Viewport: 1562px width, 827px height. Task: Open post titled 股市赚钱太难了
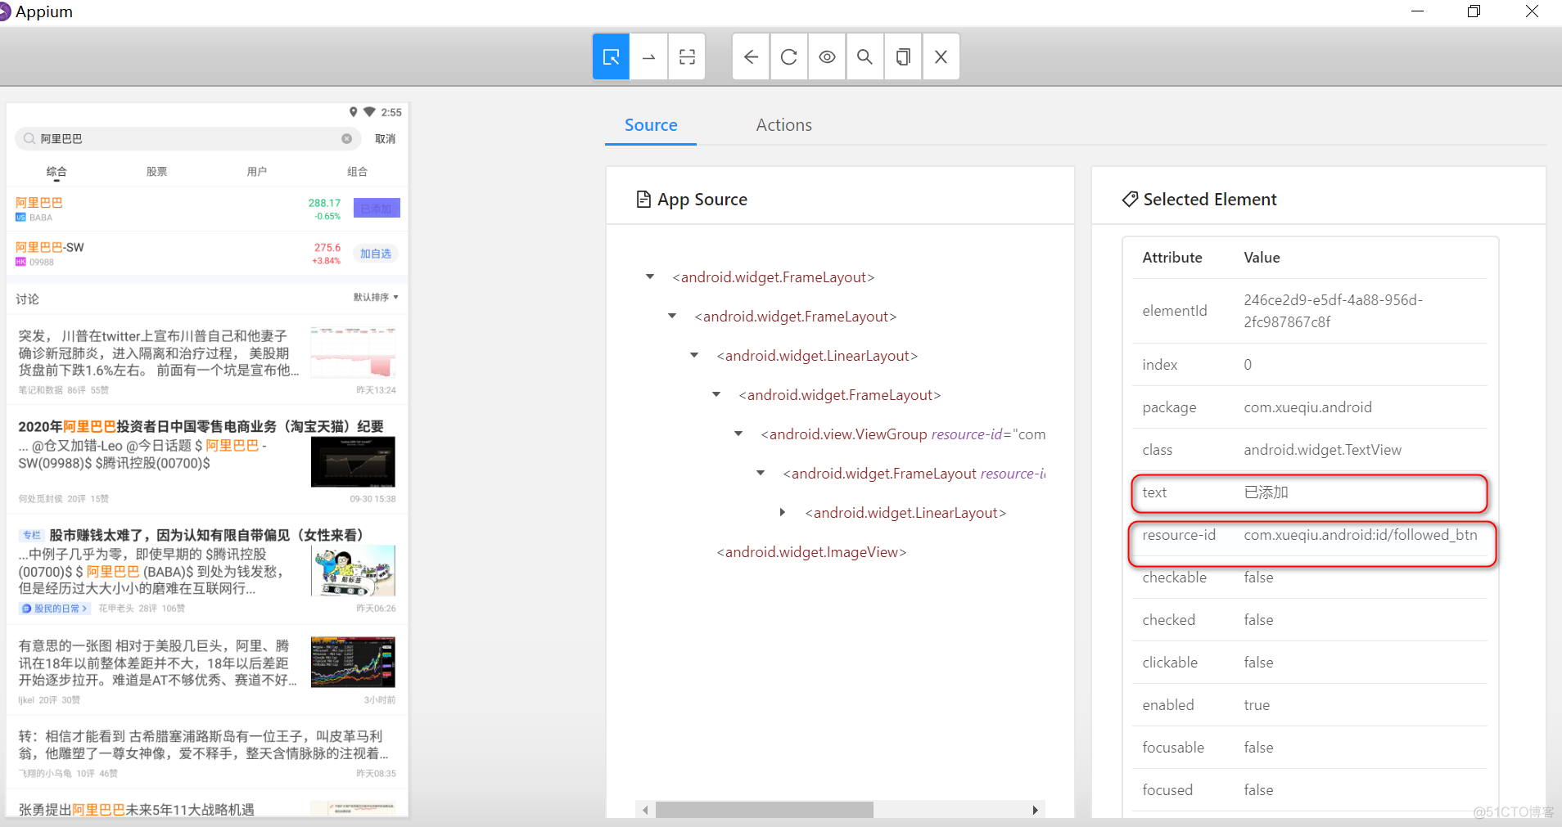(x=206, y=535)
